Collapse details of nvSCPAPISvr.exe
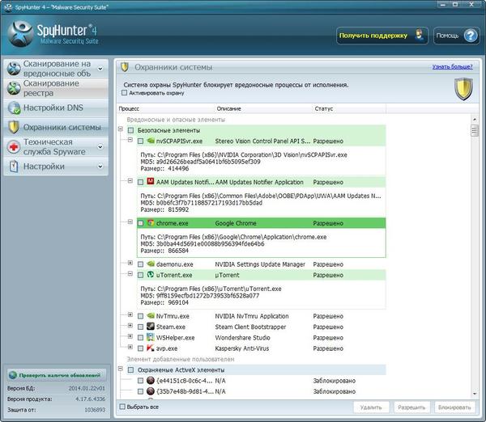Screen dimensions: 486x422 130,140
